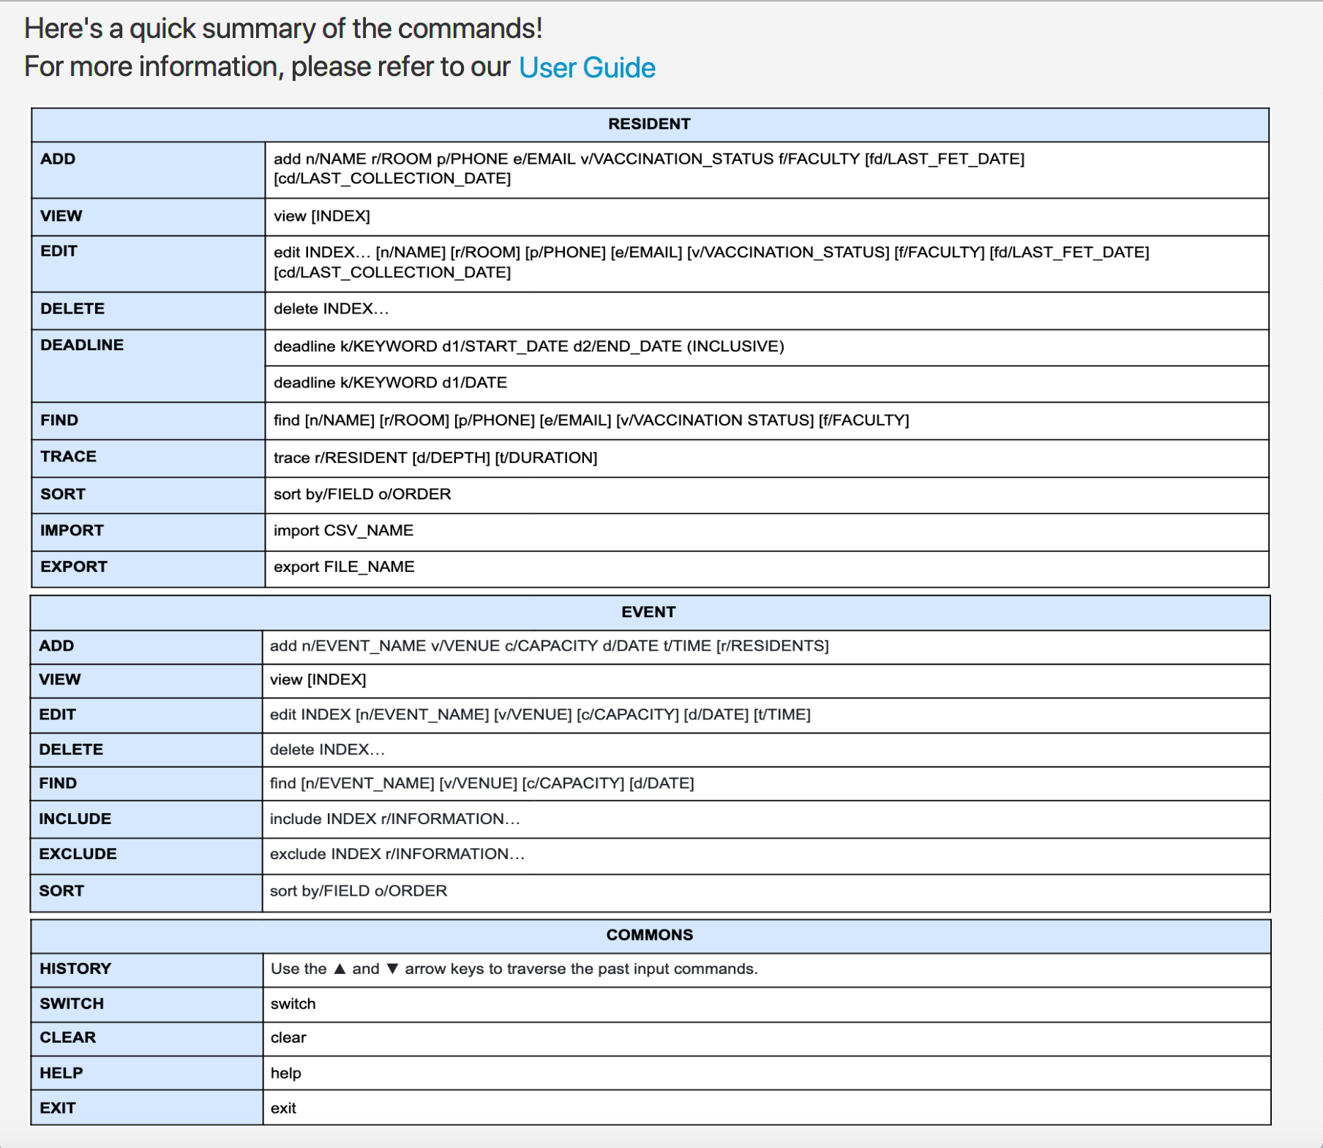Click the include INDEX r/INFORMATION… syntax
The width and height of the screenshot is (1323, 1148).
(x=394, y=819)
